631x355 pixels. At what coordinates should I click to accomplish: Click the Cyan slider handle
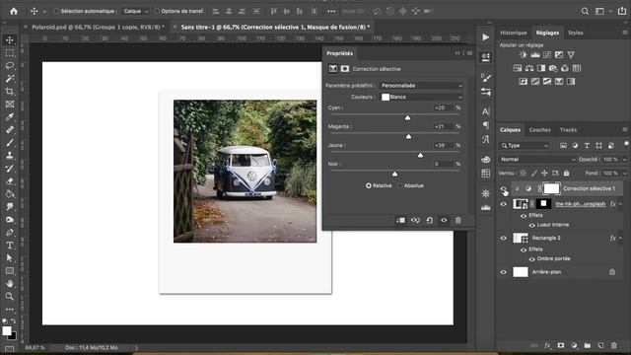(407, 117)
